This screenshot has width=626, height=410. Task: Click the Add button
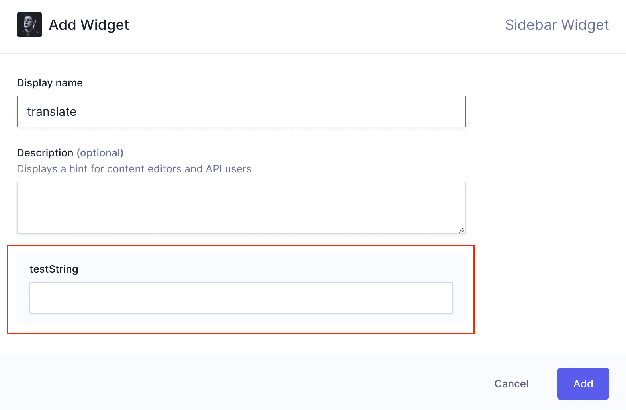(x=583, y=383)
